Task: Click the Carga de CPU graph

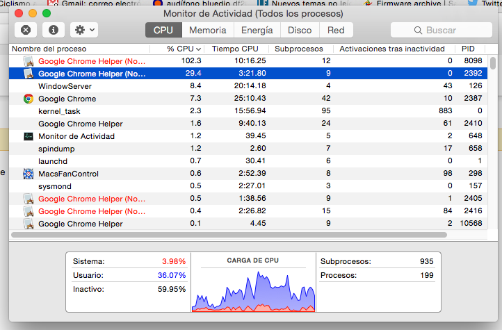Action: pyautogui.click(x=253, y=291)
